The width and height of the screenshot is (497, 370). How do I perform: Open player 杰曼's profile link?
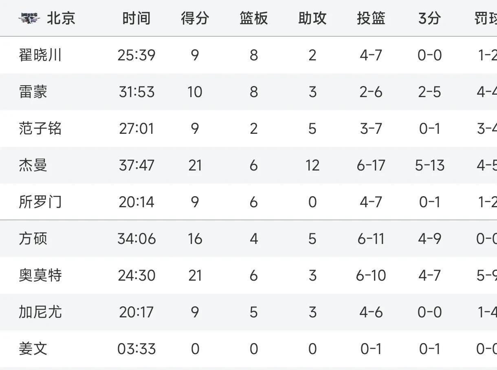click(33, 165)
